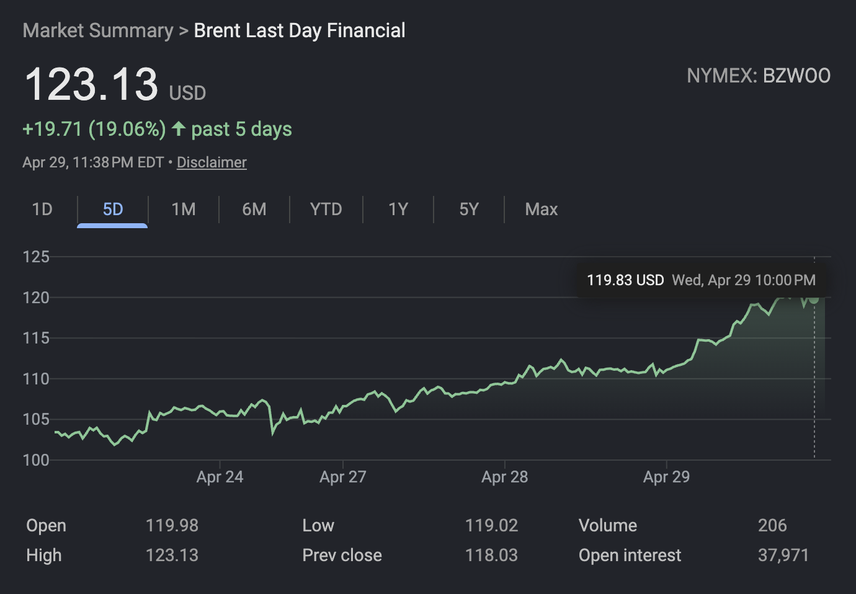Click the 123.13 current price figure

pyautogui.click(x=92, y=84)
